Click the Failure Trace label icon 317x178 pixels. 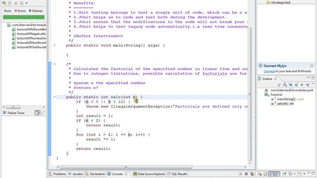tap(4, 113)
